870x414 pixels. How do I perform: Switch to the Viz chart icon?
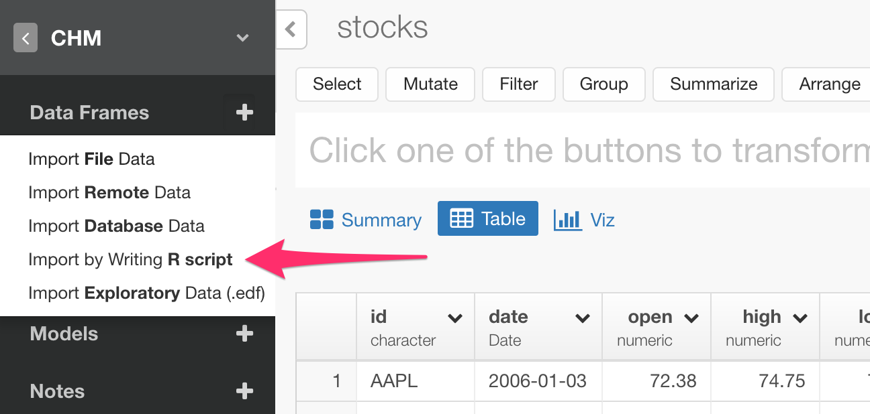[567, 219]
